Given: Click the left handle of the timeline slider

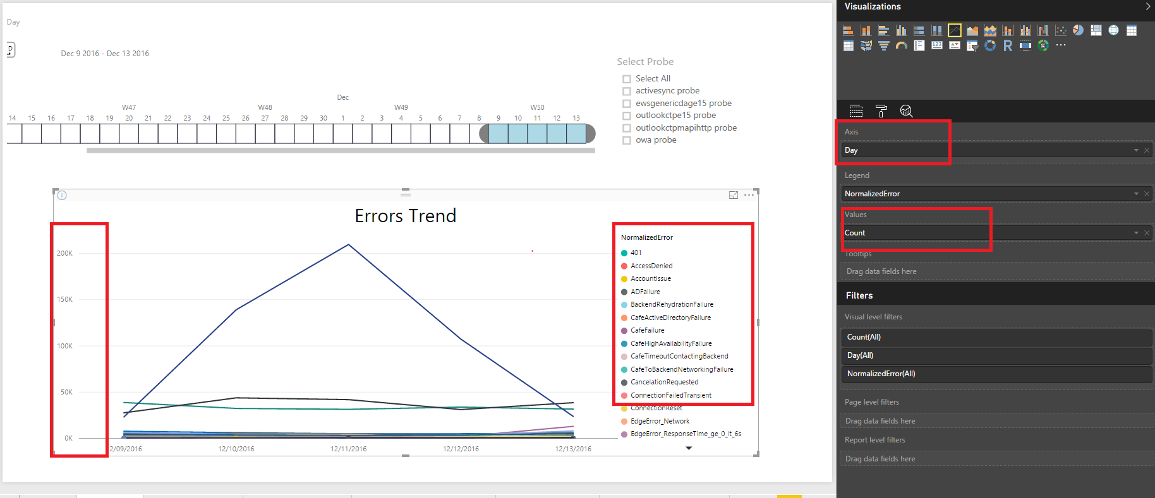Looking at the screenshot, I should (x=484, y=134).
